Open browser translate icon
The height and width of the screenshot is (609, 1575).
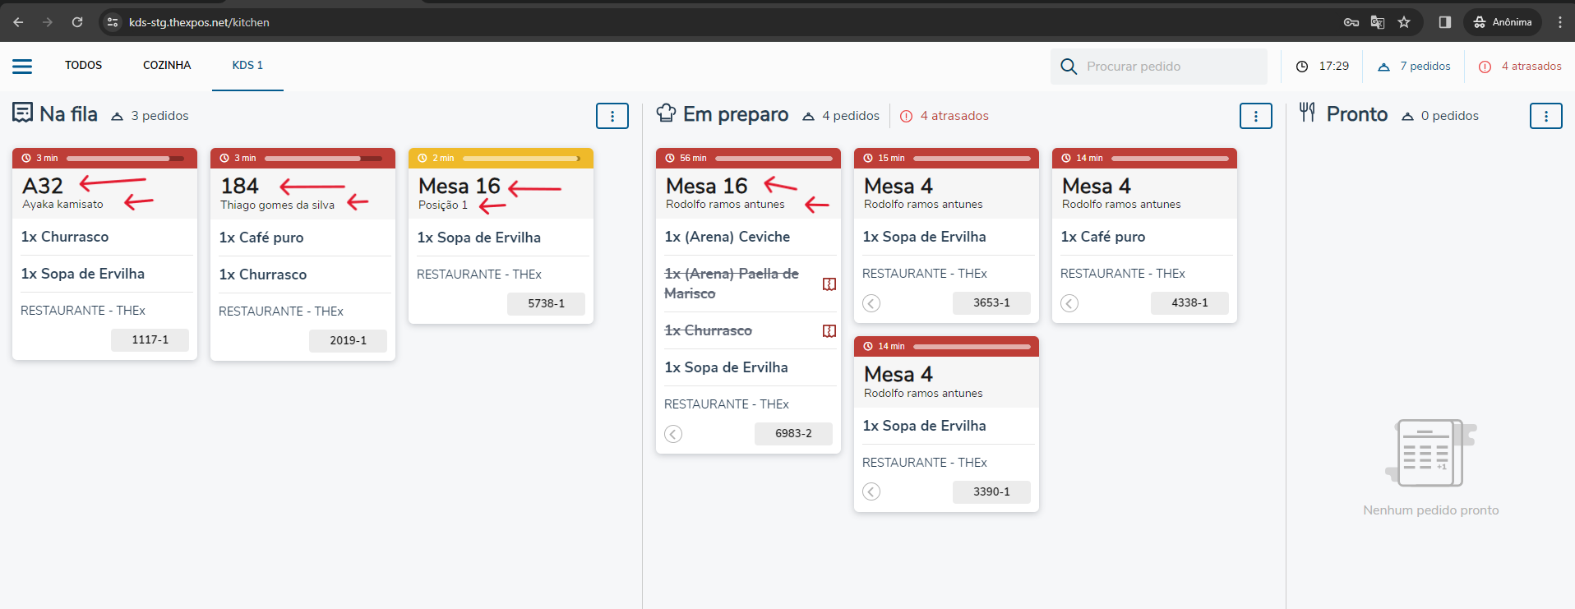click(1378, 22)
